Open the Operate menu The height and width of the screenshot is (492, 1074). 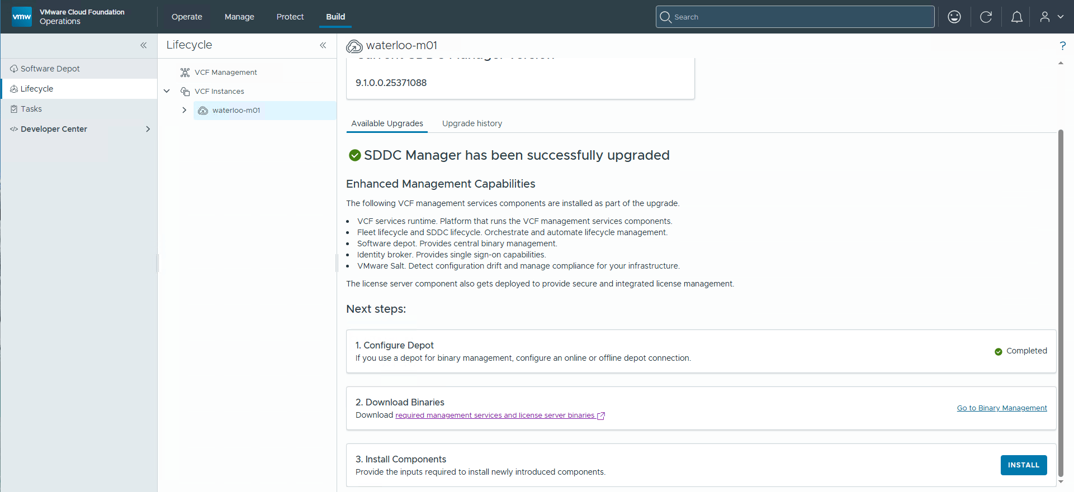[187, 17]
